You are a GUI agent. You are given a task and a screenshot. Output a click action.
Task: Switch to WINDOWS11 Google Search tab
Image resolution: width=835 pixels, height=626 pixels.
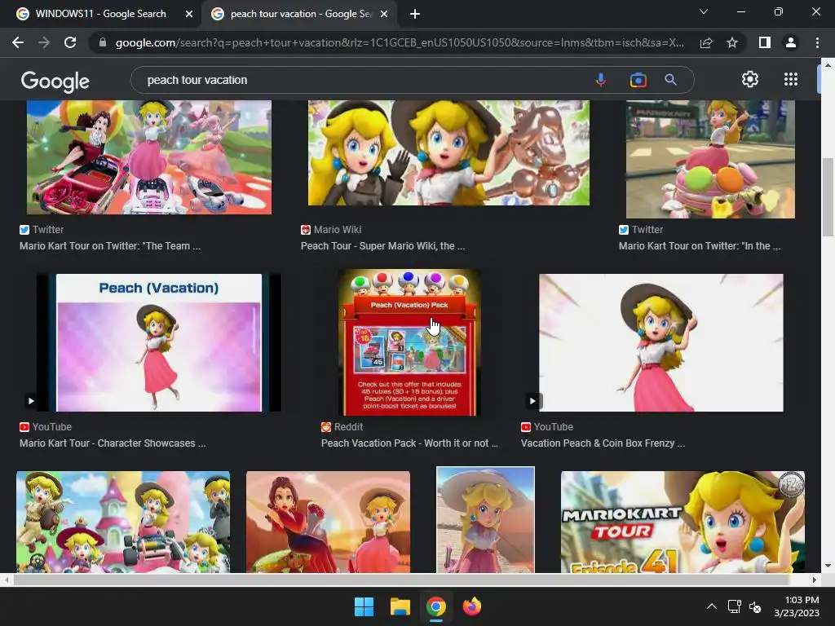pos(101,14)
